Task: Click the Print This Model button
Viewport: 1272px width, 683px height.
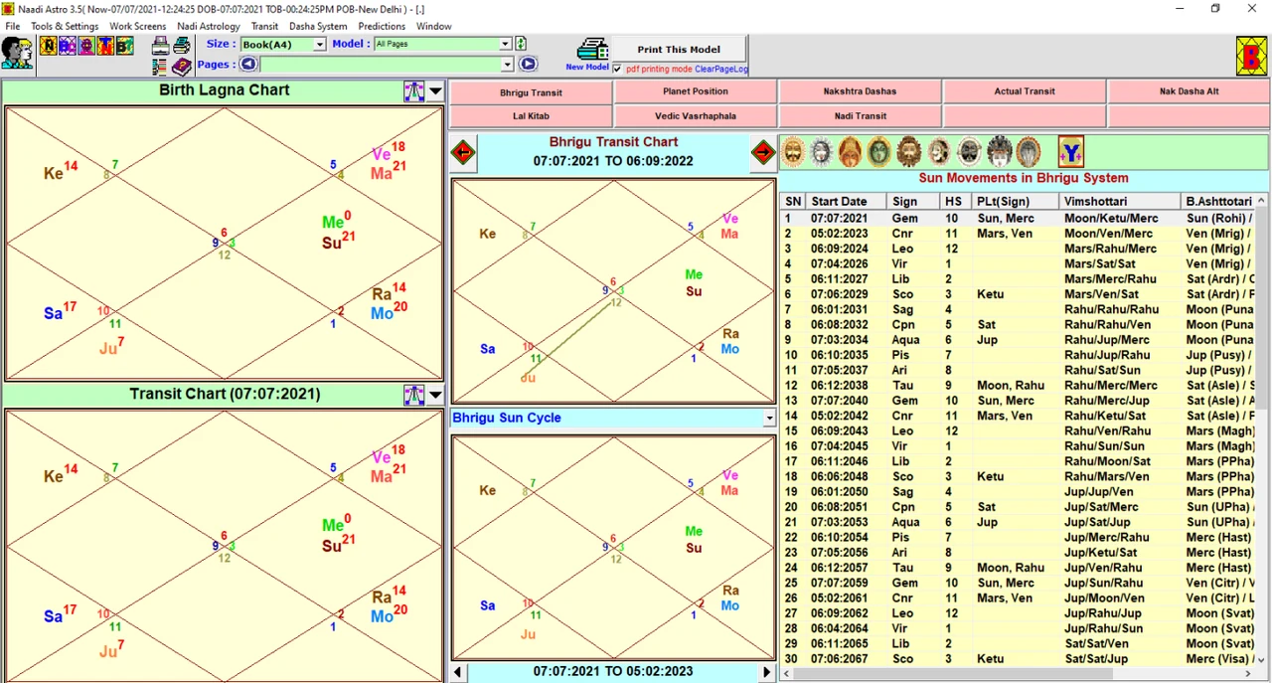Action: (679, 49)
